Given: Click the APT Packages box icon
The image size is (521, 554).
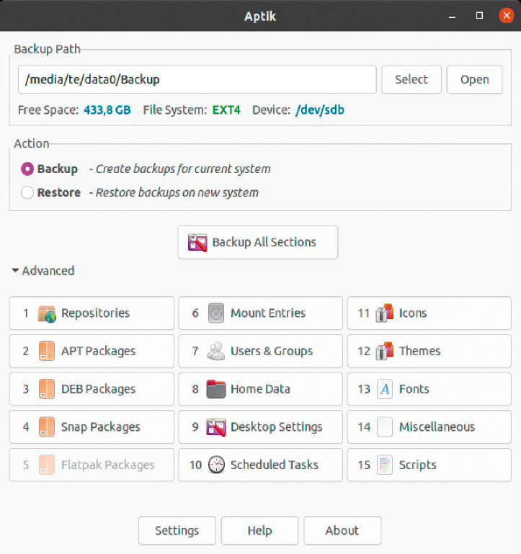Looking at the screenshot, I should tap(47, 351).
